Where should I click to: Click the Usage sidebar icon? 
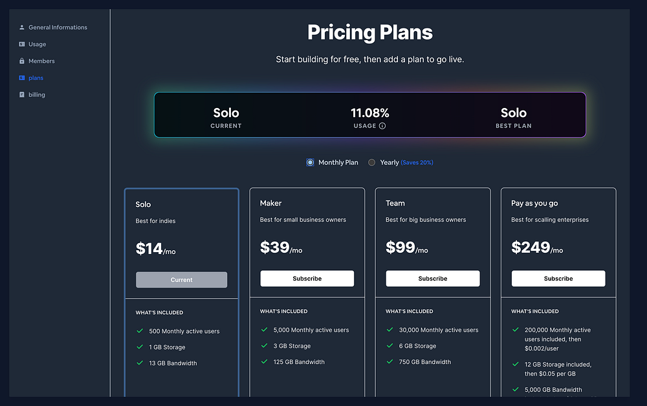pyautogui.click(x=22, y=44)
